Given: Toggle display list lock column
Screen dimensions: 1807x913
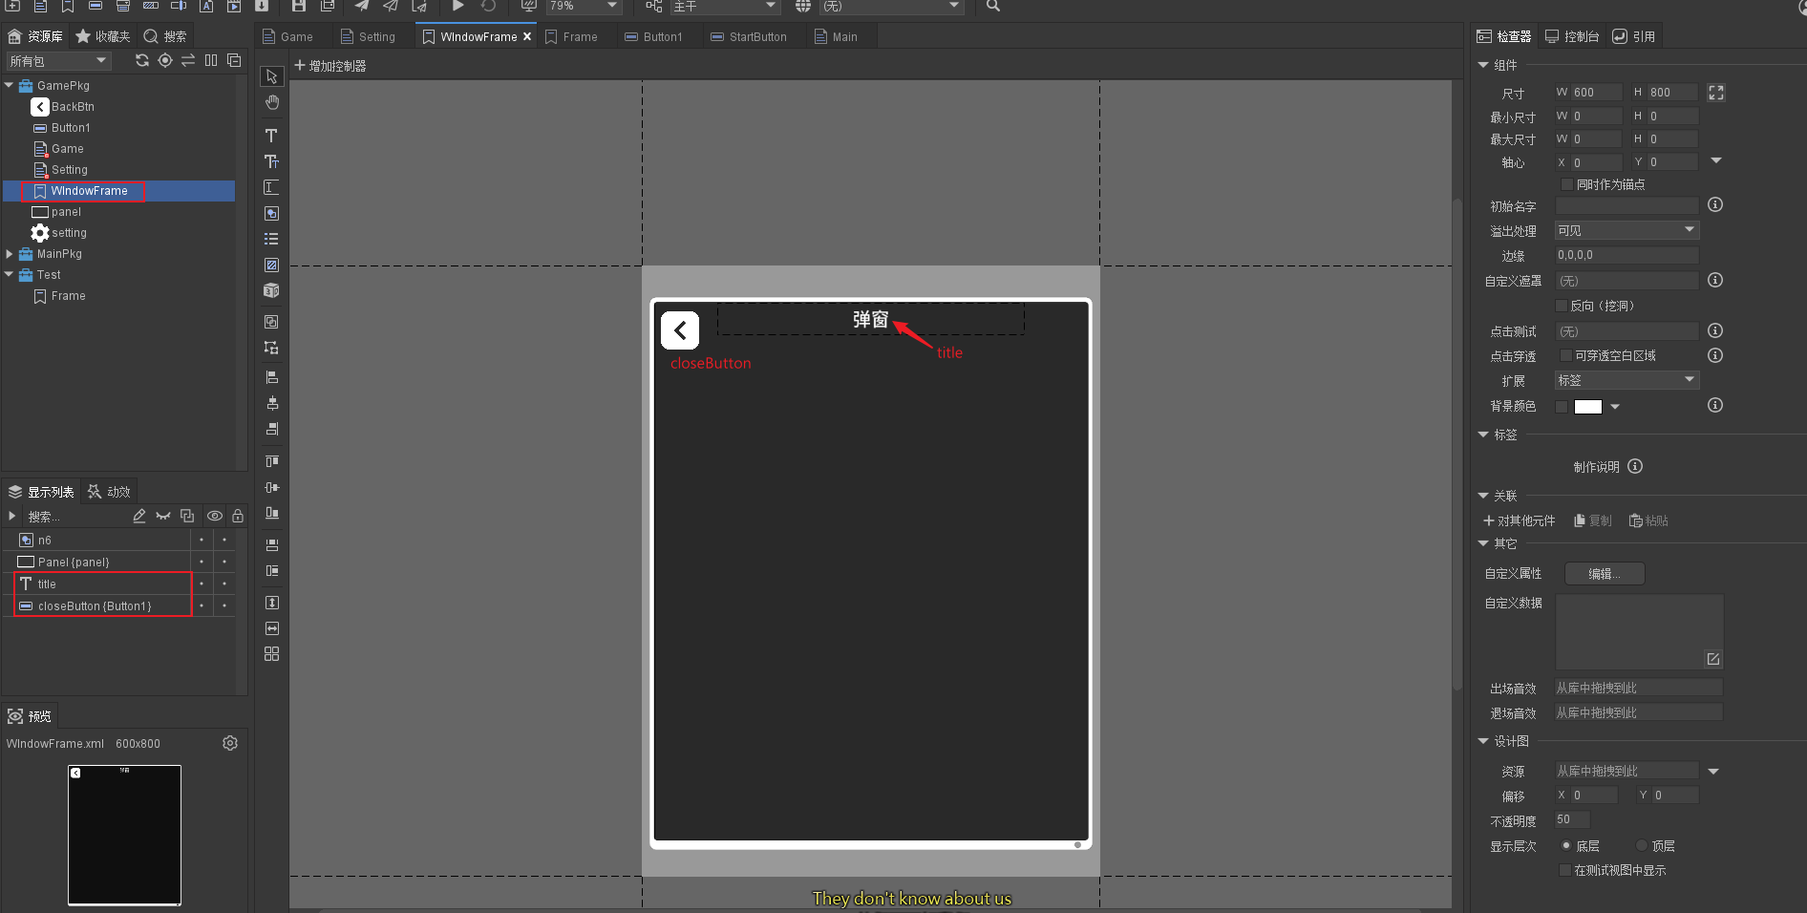Looking at the screenshot, I should pyautogui.click(x=238, y=516).
